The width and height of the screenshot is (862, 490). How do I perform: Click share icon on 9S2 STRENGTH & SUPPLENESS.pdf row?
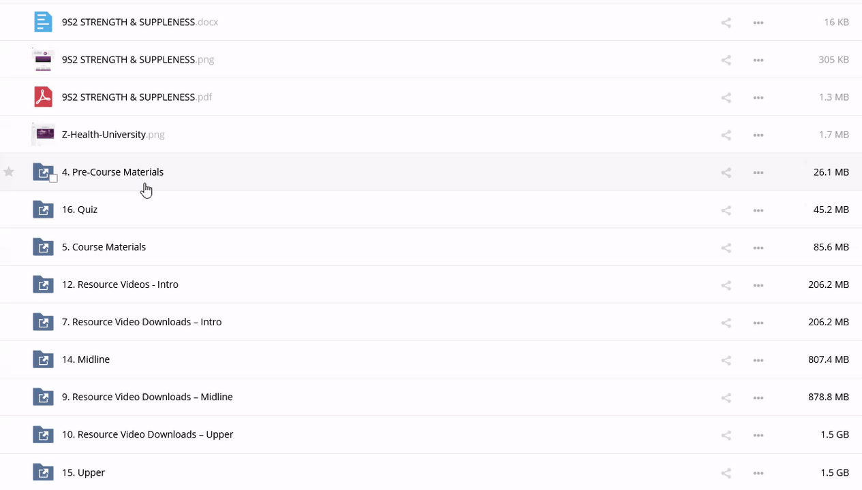(x=726, y=97)
